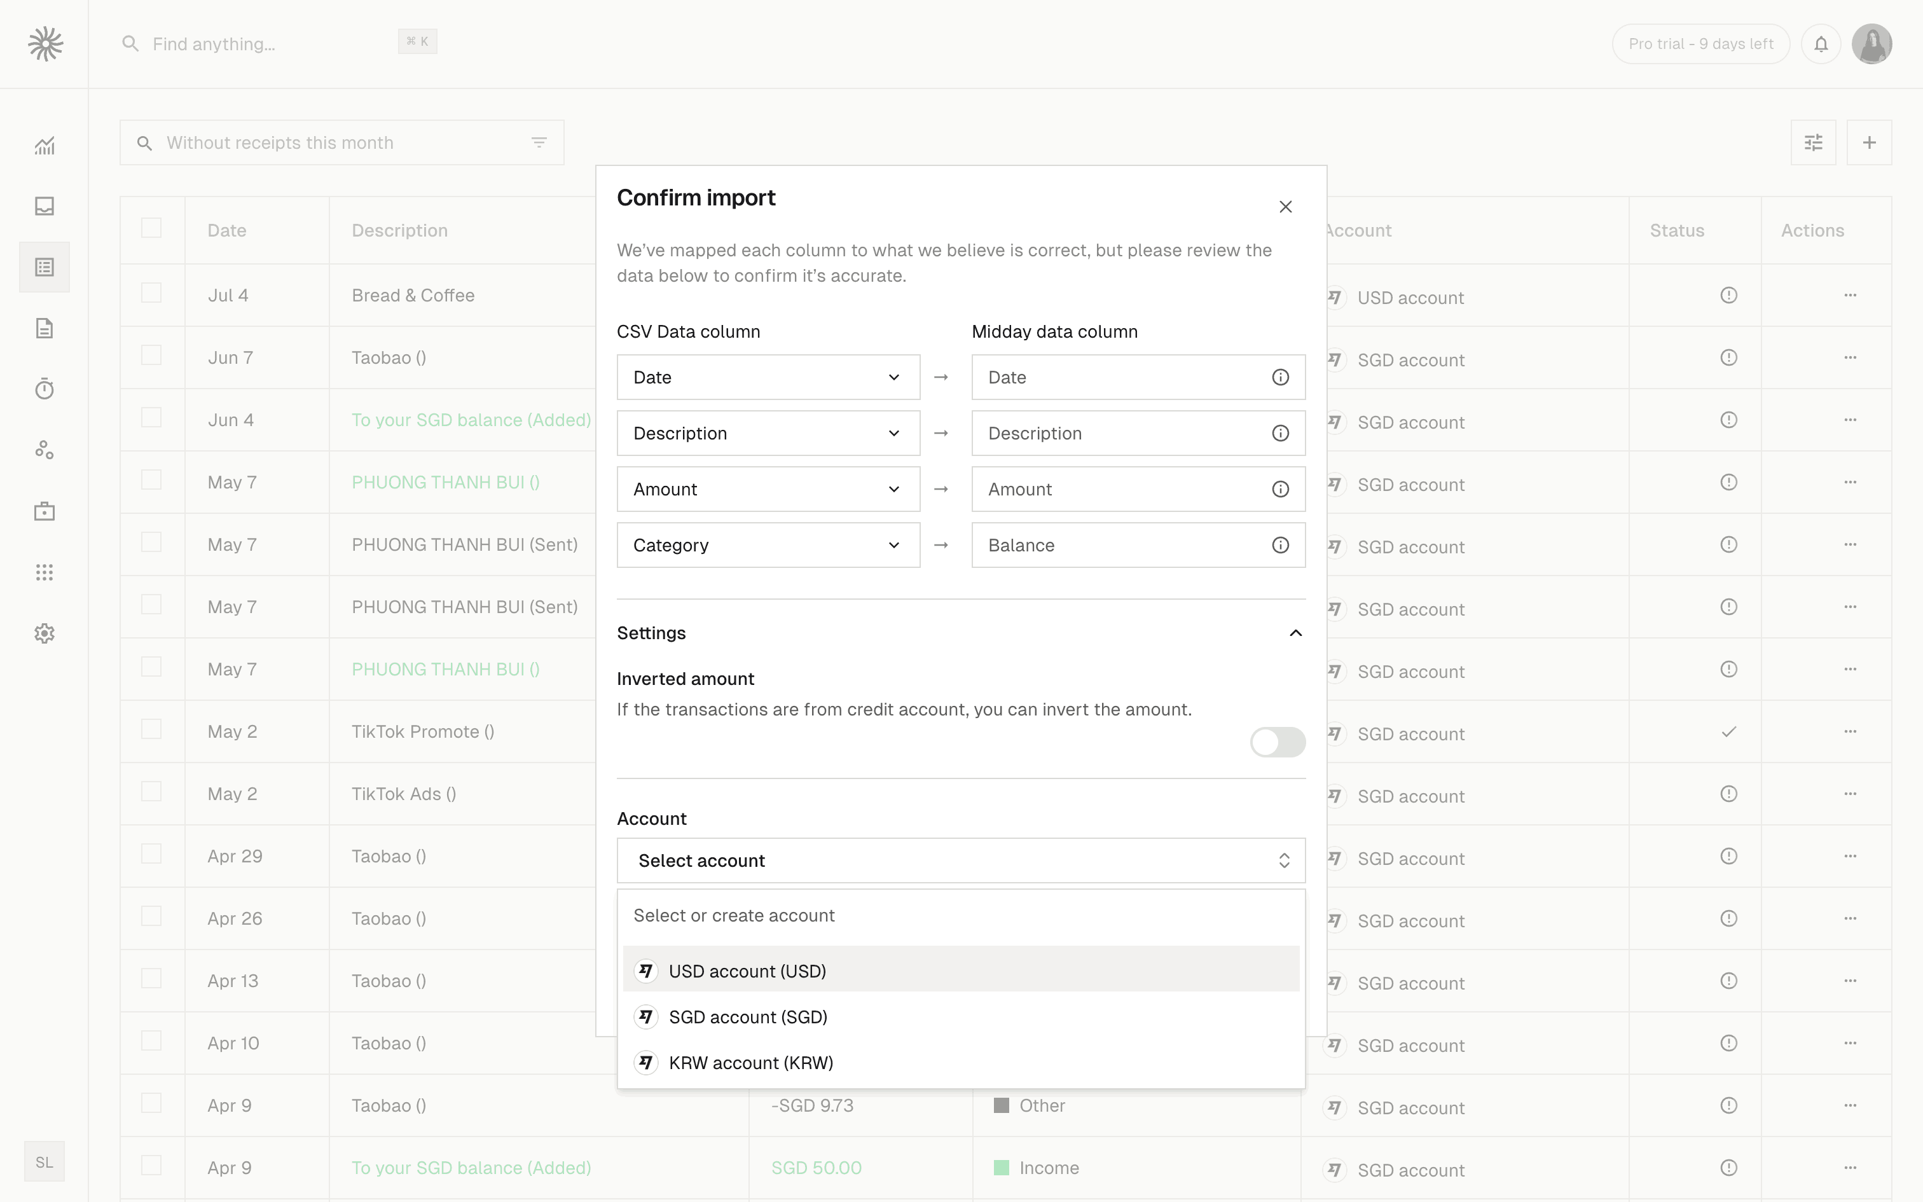1923x1202 pixels.
Task: Click the plus icon to add transaction
Action: [1869, 143]
